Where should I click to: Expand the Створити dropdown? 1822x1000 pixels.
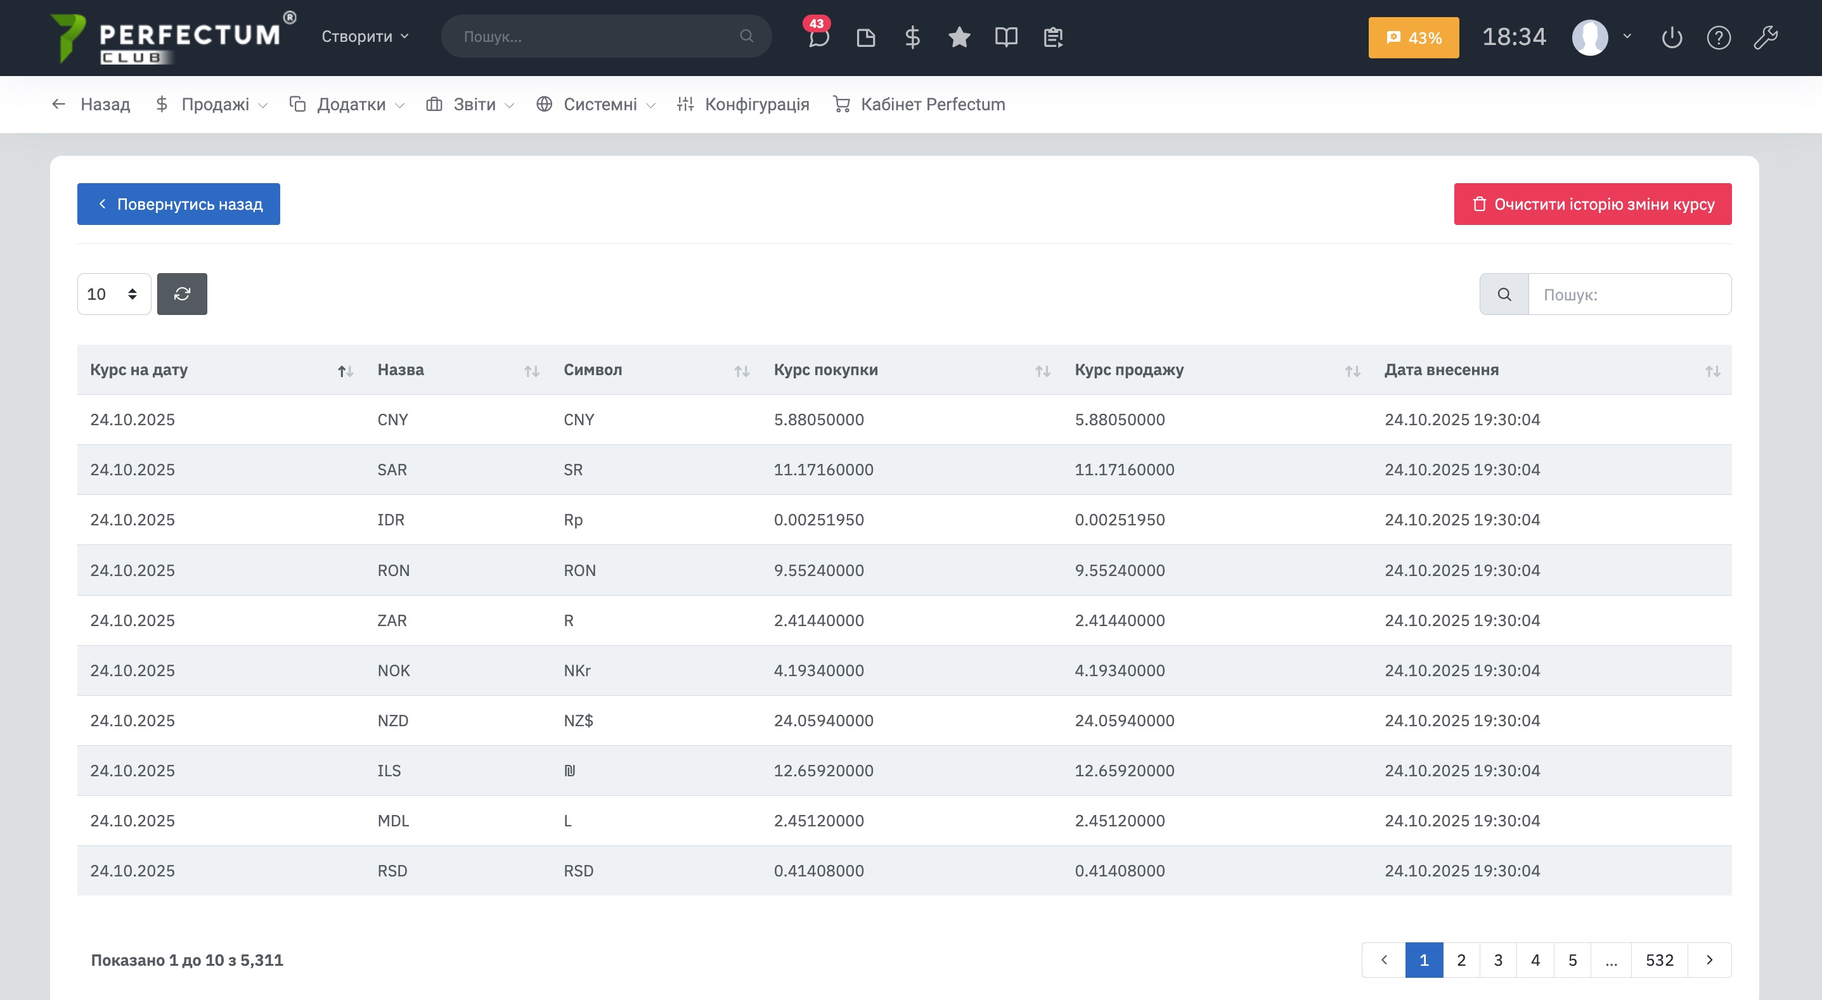coord(365,37)
